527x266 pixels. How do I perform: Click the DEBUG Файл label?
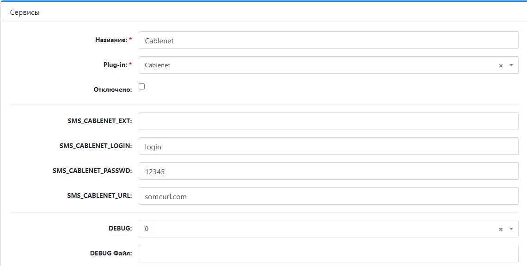[111, 253]
